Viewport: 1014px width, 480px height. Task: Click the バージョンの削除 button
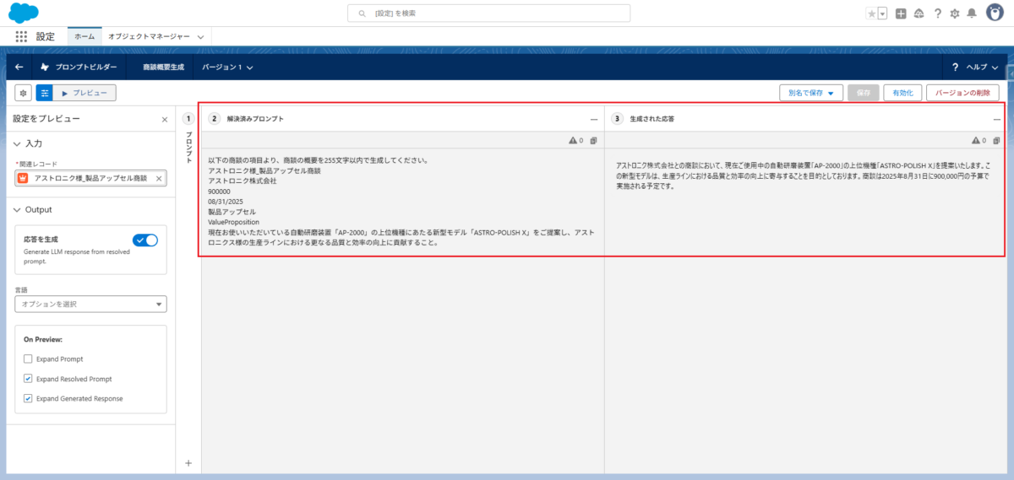tap(962, 93)
